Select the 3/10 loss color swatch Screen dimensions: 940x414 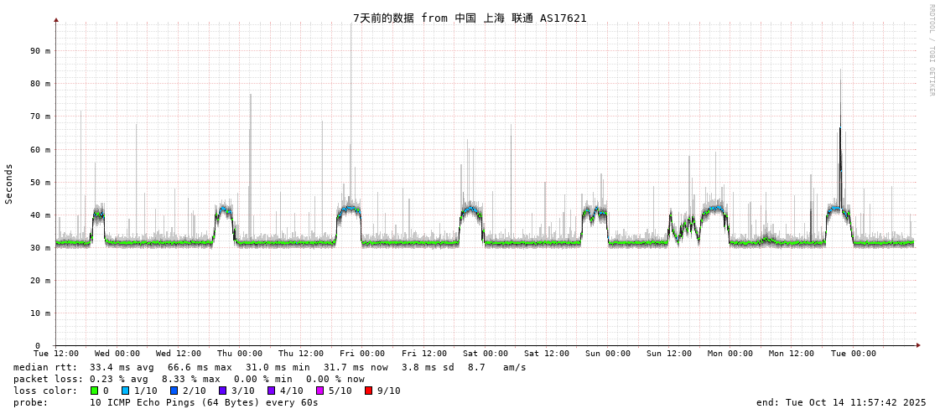coord(222,391)
